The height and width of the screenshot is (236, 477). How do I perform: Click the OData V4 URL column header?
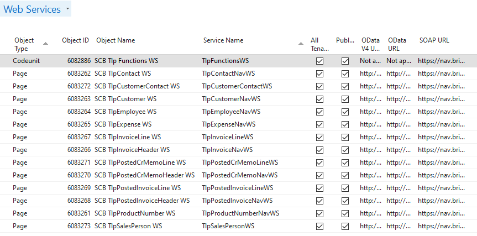370,44
